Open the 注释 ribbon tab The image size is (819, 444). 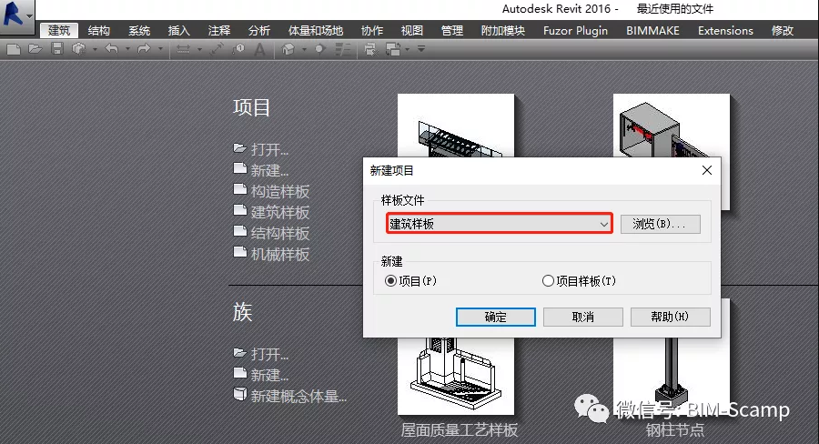click(219, 30)
